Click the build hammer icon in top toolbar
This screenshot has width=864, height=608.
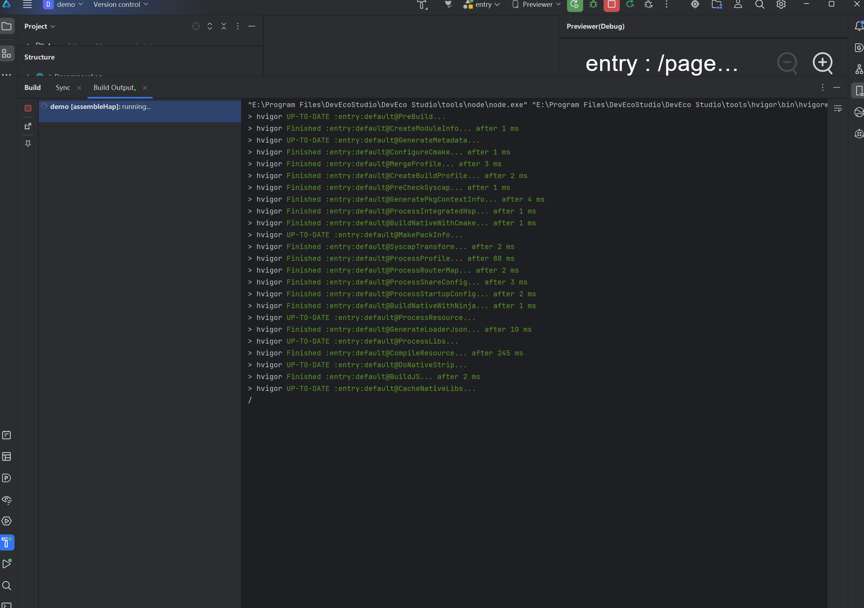422,5
